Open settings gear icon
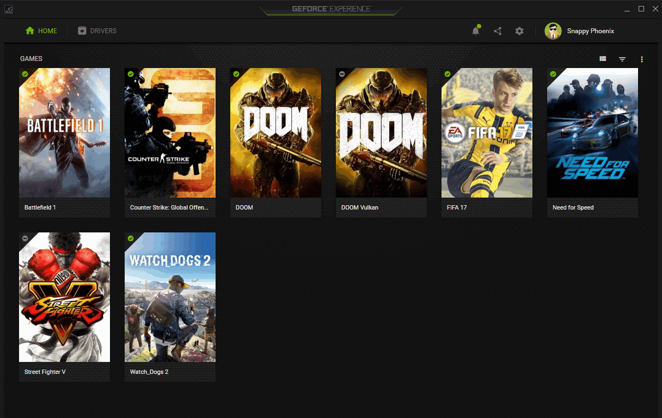 coord(519,31)
